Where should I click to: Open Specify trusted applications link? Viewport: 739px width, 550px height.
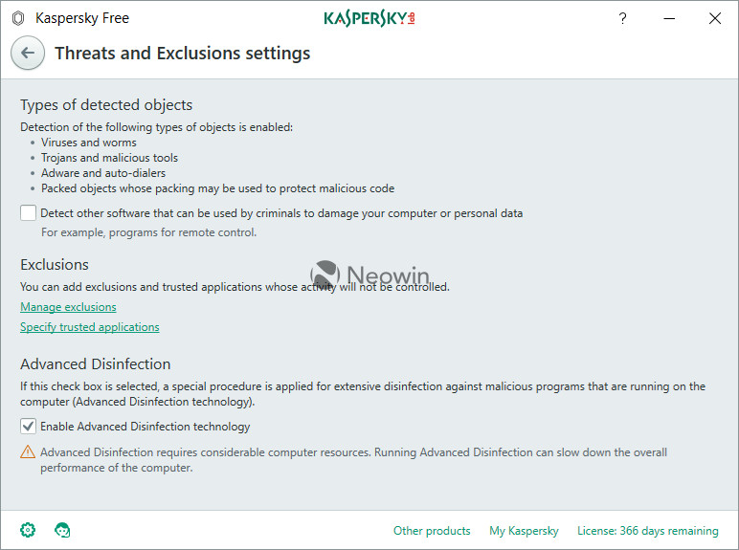point(90,327)
